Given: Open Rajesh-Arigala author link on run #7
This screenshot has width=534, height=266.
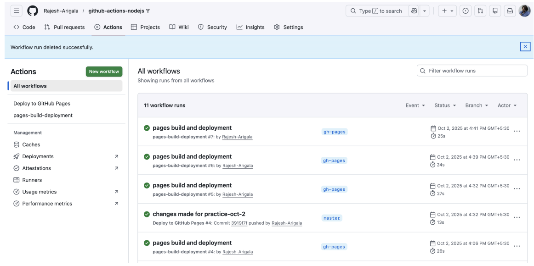Looking at the screenshot, I should pos(238,137).
